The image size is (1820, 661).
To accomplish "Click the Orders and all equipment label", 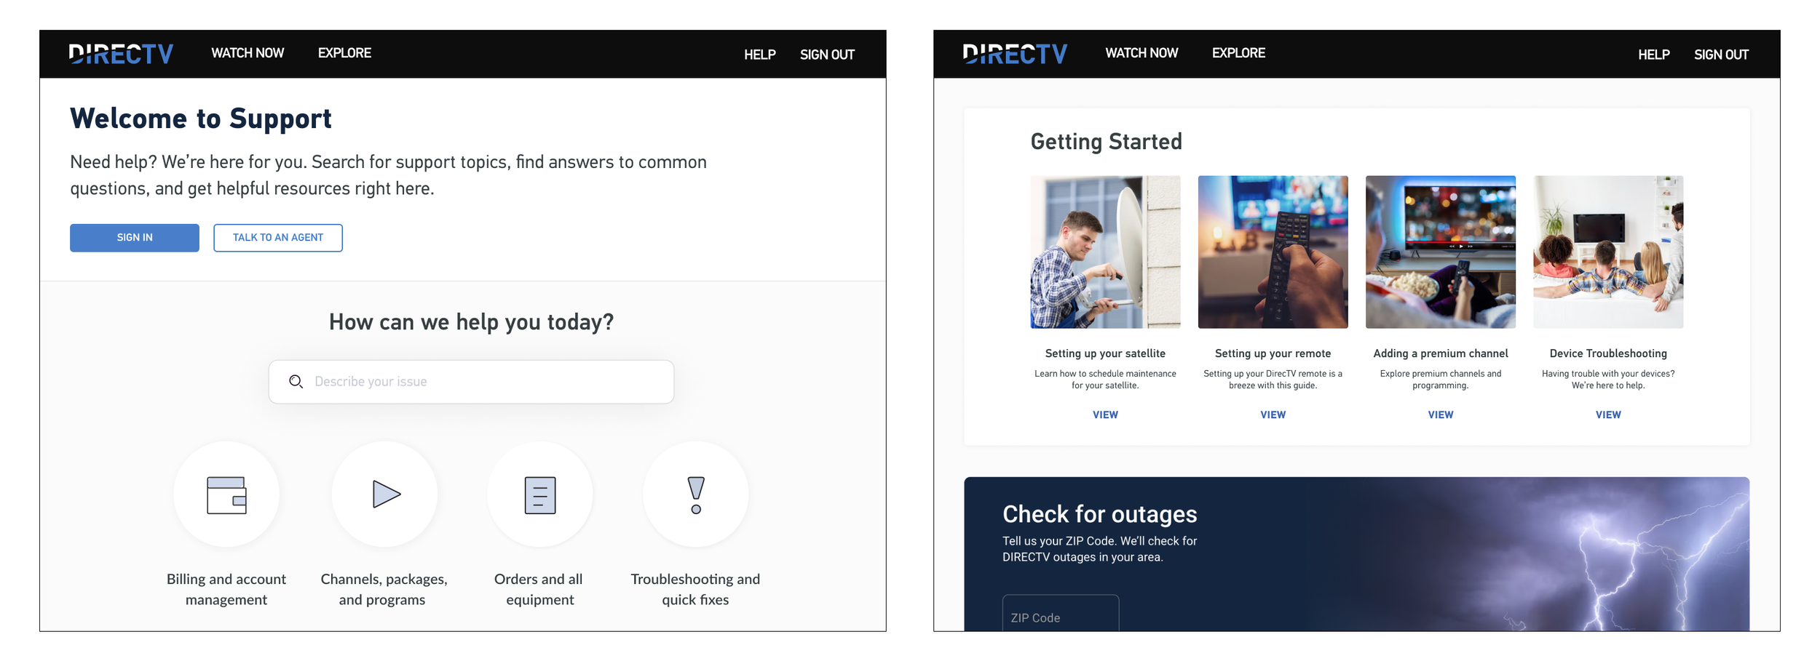I will point(539,589).
